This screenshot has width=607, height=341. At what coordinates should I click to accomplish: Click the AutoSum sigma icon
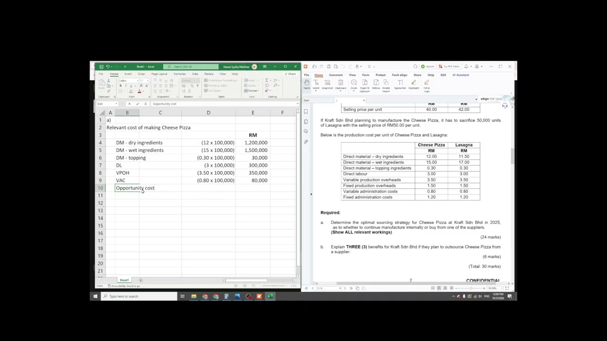[267, 81]
